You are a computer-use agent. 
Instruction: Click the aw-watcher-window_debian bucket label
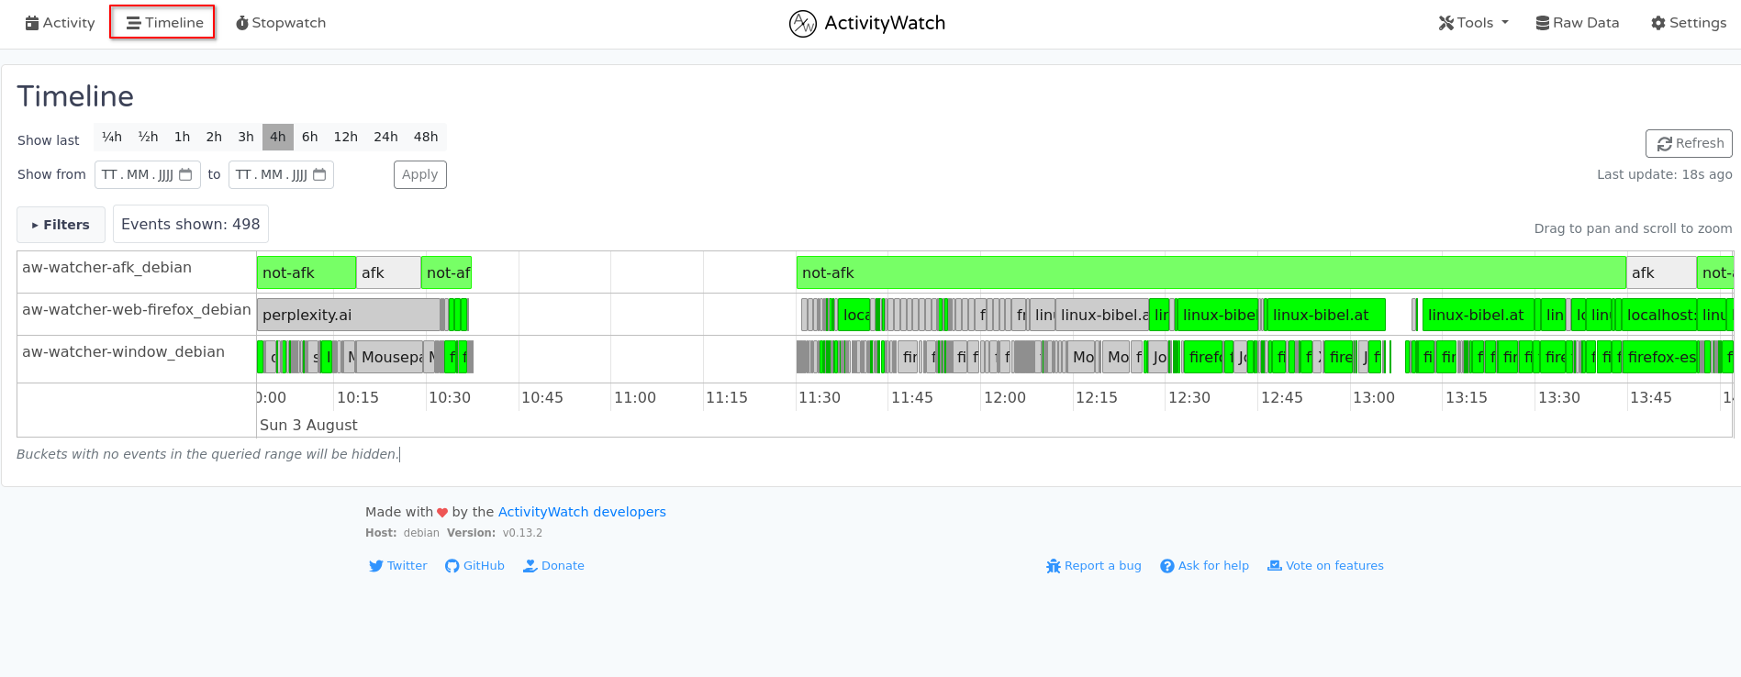123,351
